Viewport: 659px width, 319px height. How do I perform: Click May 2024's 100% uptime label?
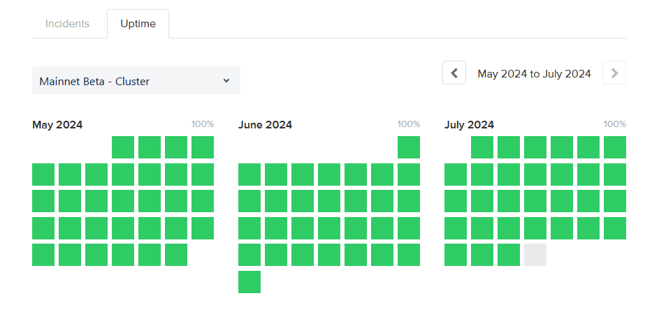coord(203,124)
